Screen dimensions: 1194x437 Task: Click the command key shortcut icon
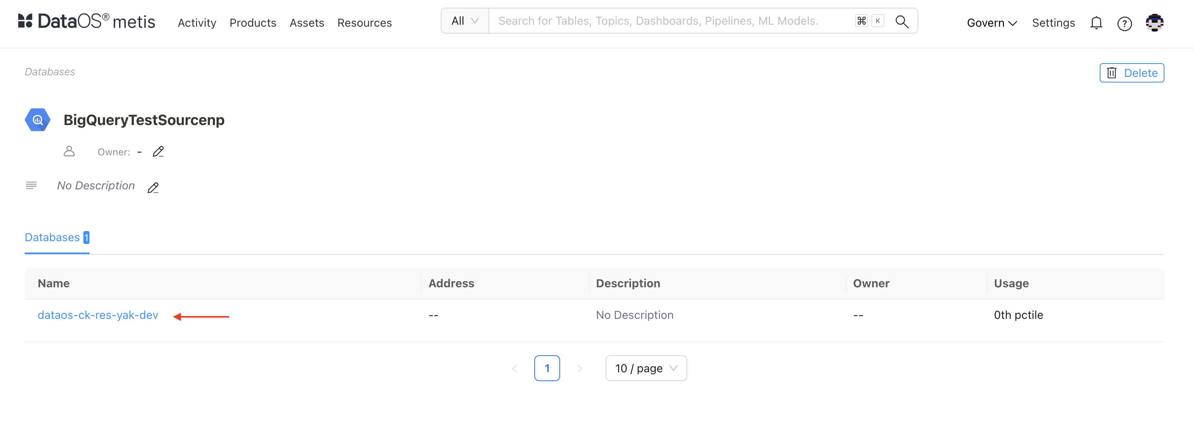pos(861,21)
